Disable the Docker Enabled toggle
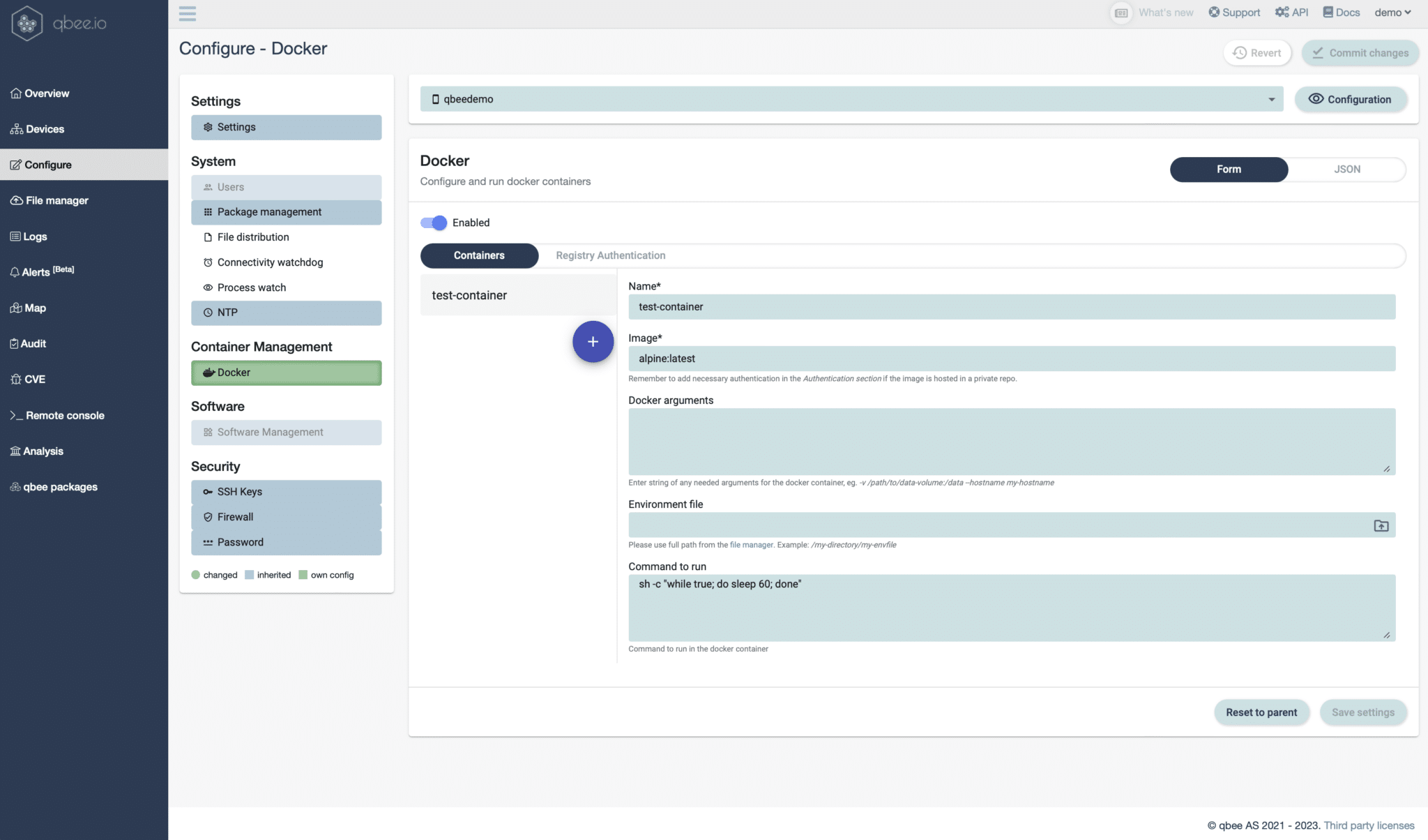Screen dimensions: 1428x840 click(433, 223)
